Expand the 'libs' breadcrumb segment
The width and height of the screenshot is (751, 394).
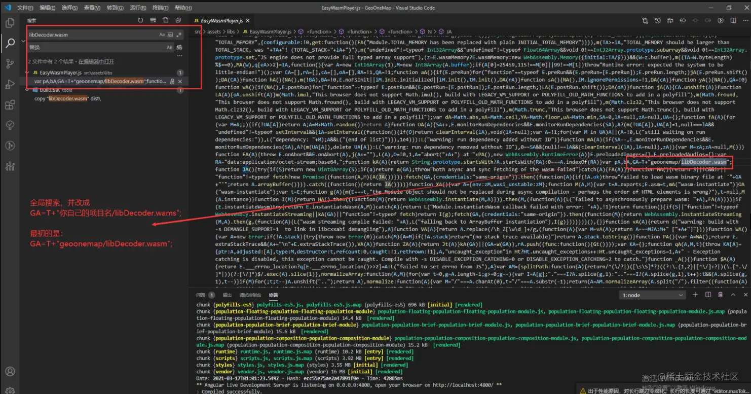(231, 31)
